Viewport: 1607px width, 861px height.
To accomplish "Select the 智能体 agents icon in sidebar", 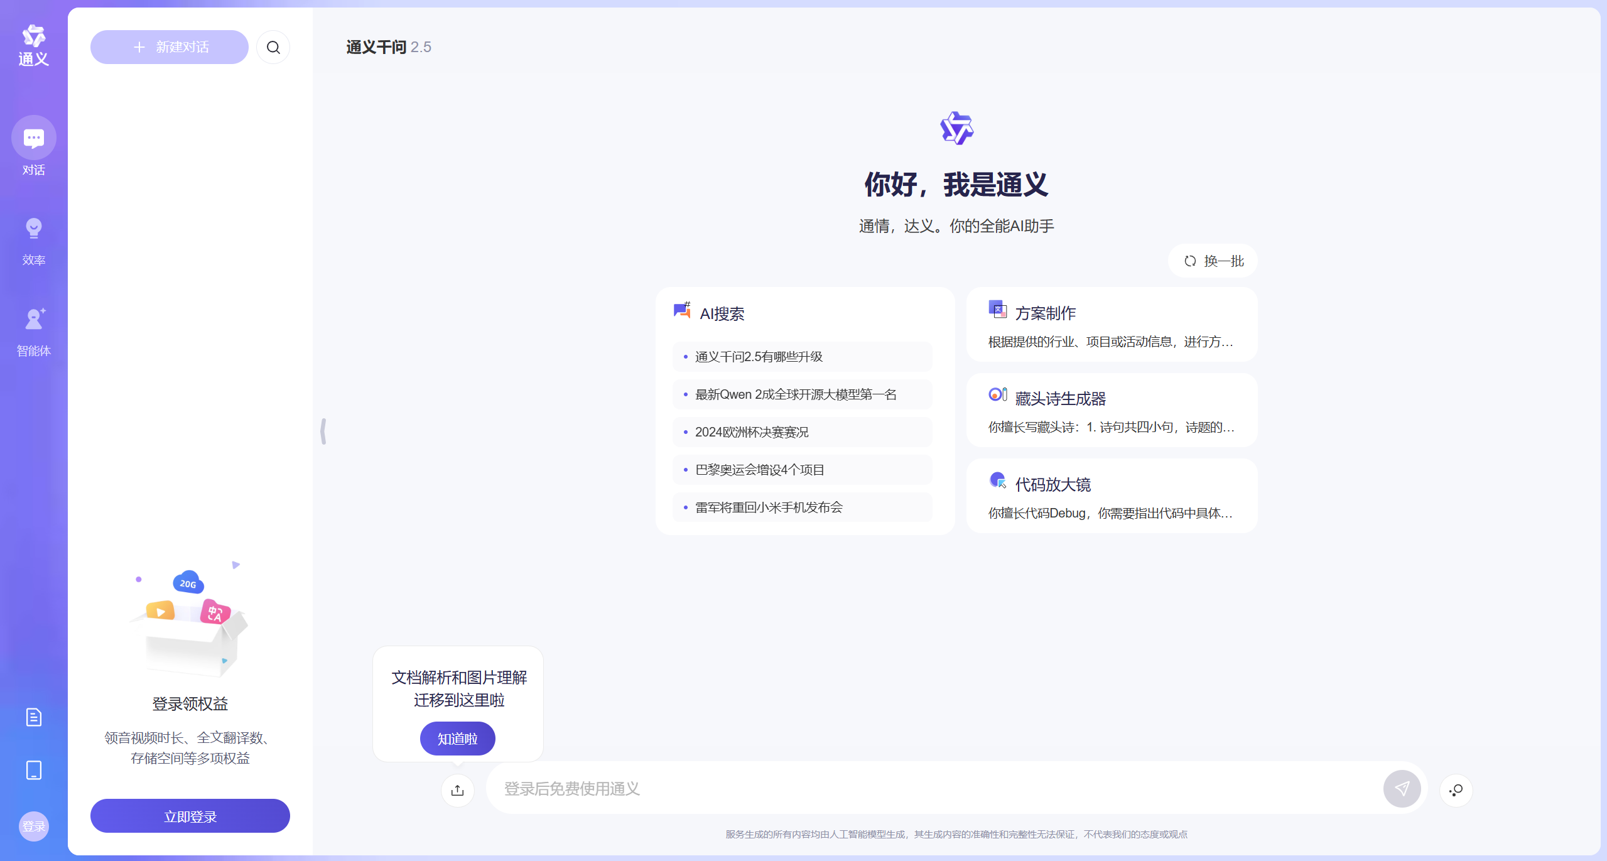I will point(33,319).
